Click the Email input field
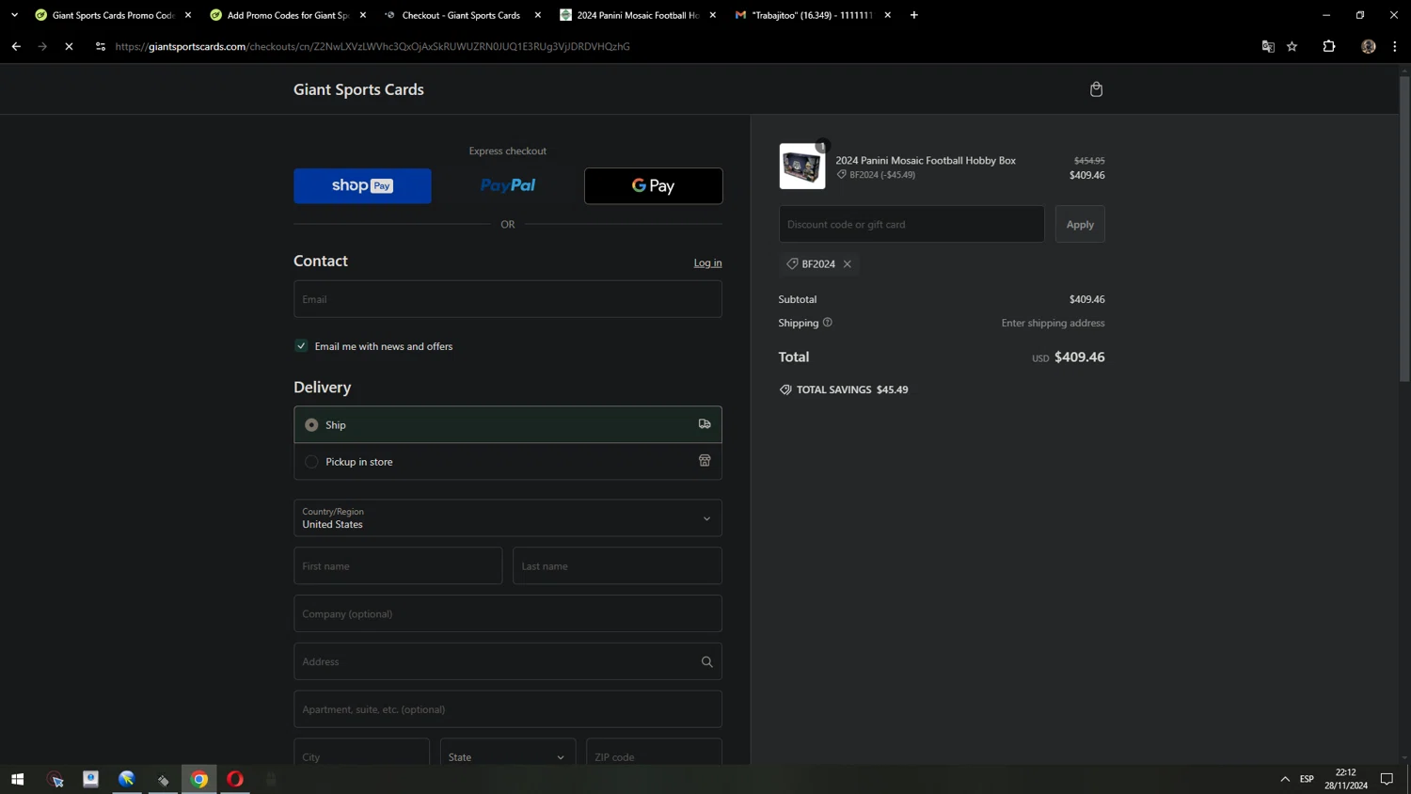 pyautogui.click(x=508, y=299)
